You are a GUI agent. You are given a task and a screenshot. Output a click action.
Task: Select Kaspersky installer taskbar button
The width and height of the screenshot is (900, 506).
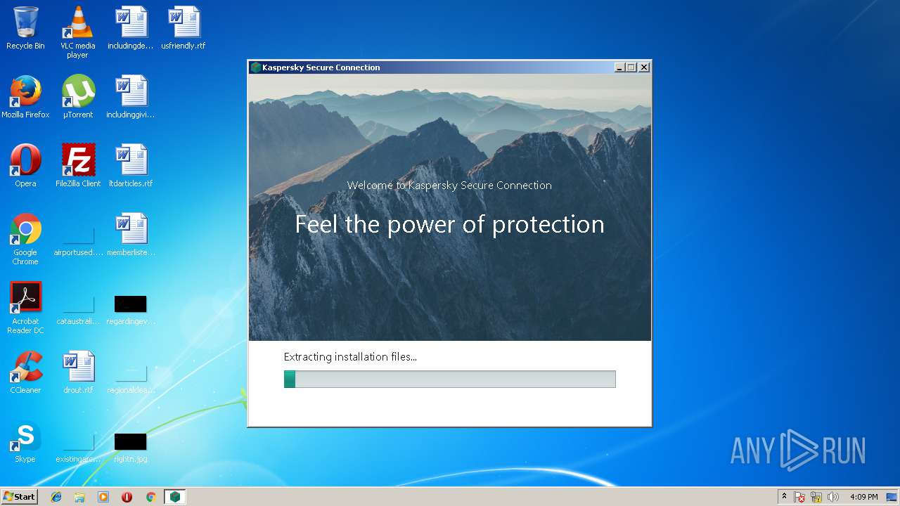(x=174, y=497)
